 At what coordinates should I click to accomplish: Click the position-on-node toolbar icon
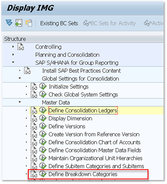[x=19, y=23]
